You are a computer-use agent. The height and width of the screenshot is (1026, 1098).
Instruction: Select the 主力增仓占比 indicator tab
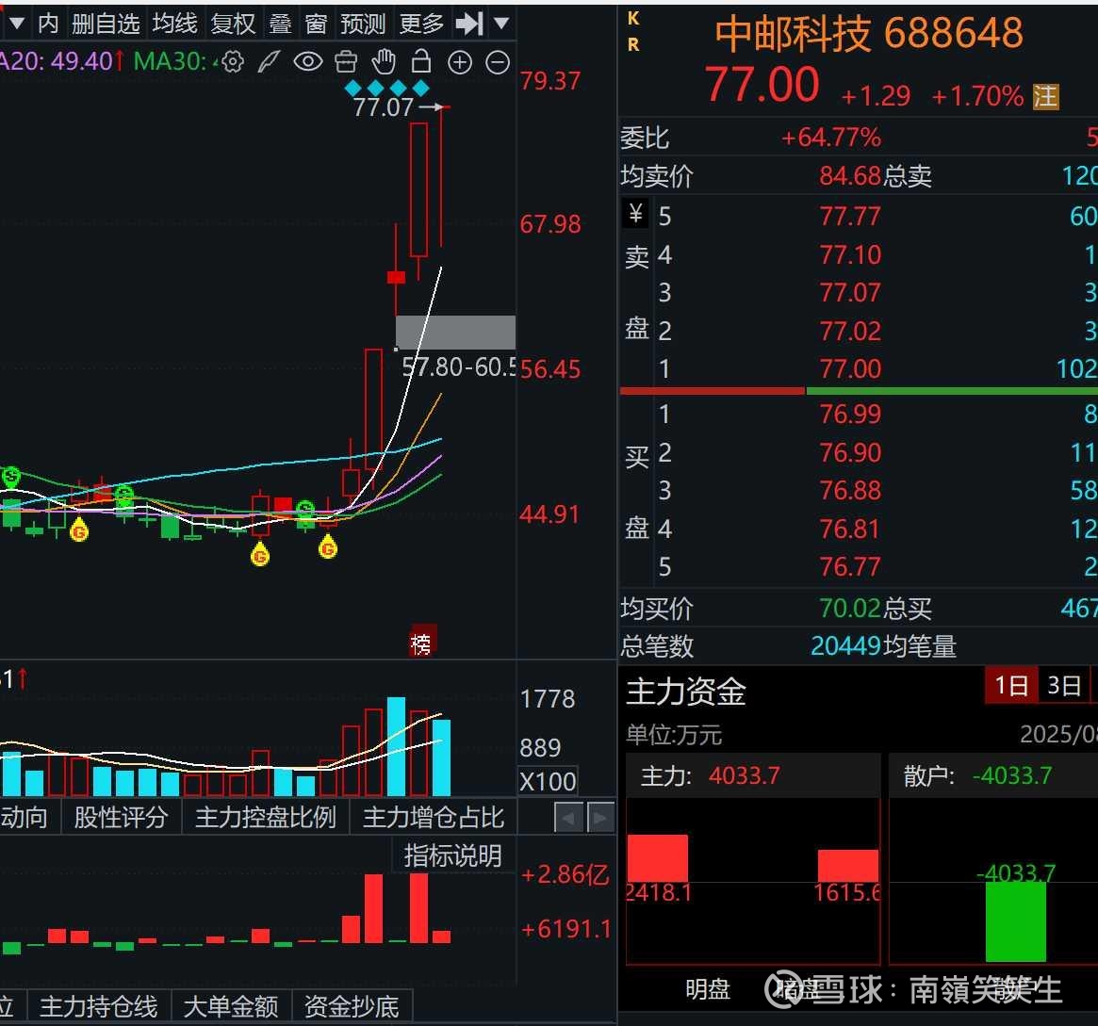[434, 818]
